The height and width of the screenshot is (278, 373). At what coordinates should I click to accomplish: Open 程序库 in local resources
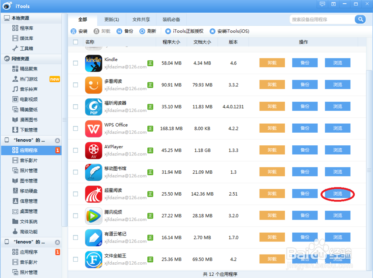point(26,28)
